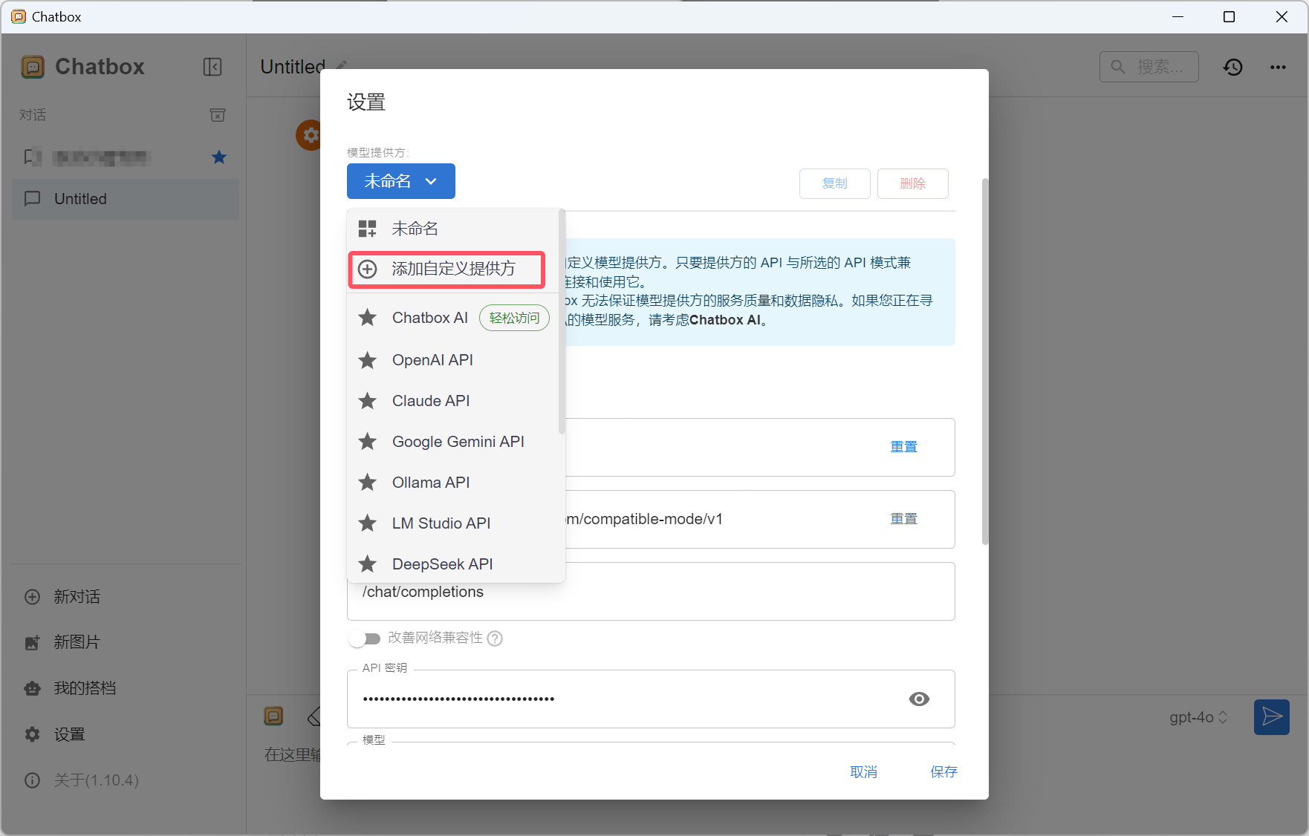Open the Untitled conversation in sidebar

(x=126, y=199)
